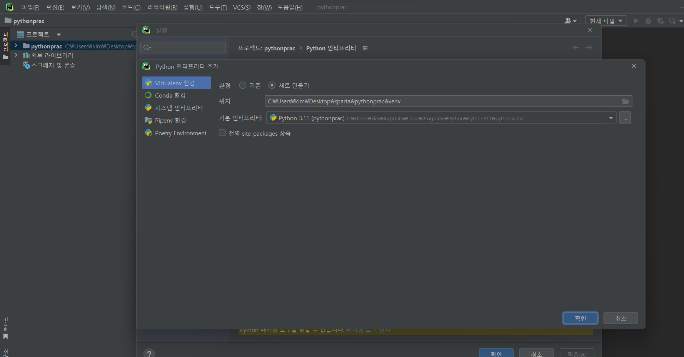Open the 기본 인터프리터 dropdown

(611, 118)
